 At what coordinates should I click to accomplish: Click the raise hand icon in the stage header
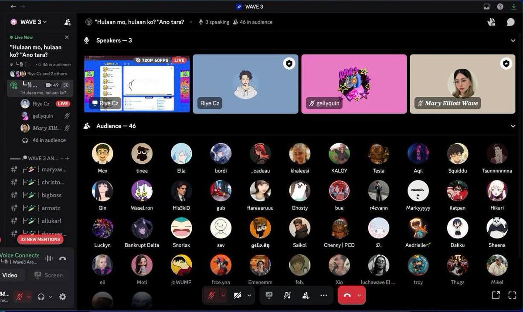click(x=492, y=22)
